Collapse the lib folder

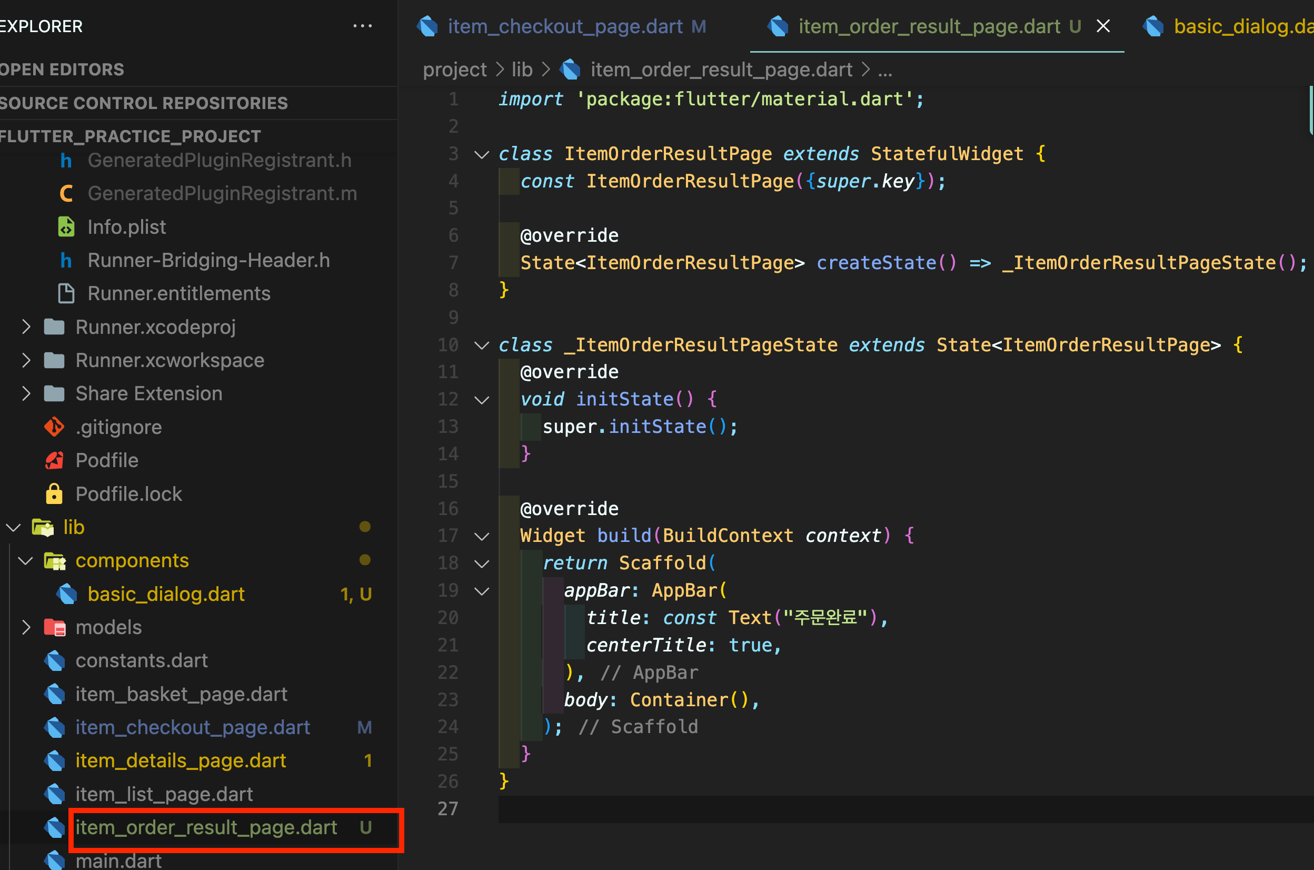[14, 527]
